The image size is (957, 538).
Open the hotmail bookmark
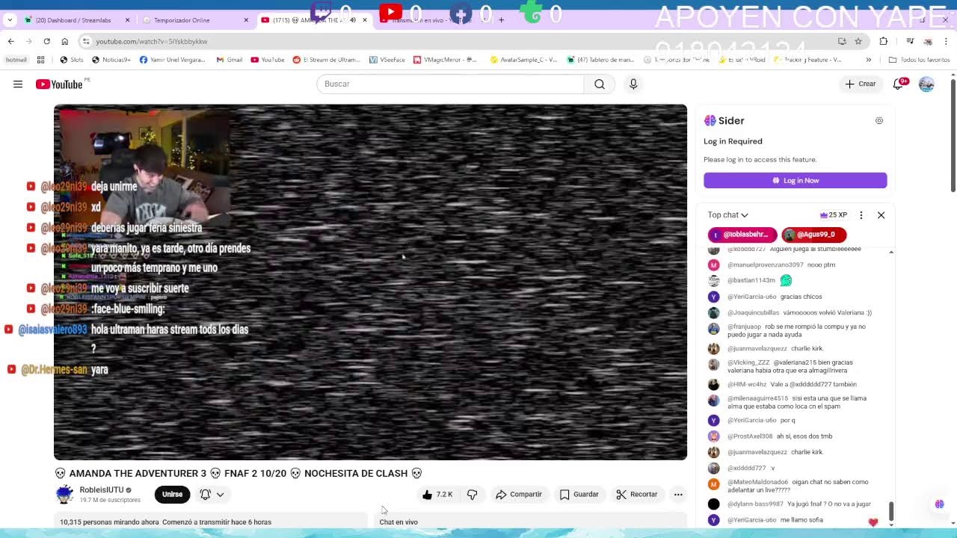(16, 60)
